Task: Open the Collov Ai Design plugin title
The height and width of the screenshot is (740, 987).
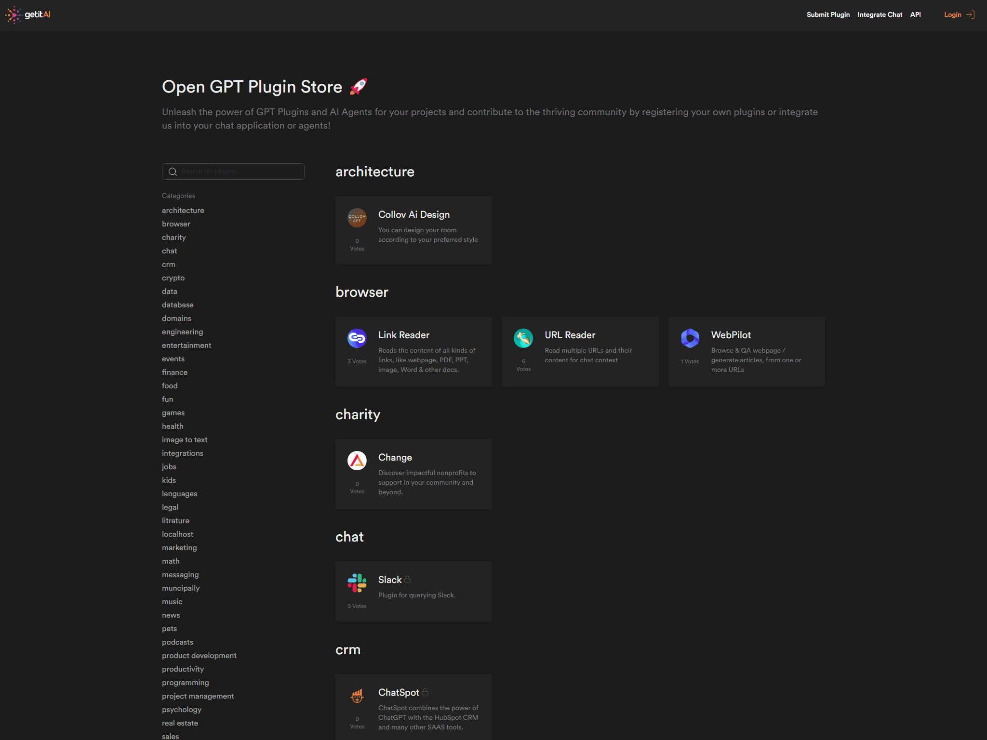Action: click(x=414, y=215)
